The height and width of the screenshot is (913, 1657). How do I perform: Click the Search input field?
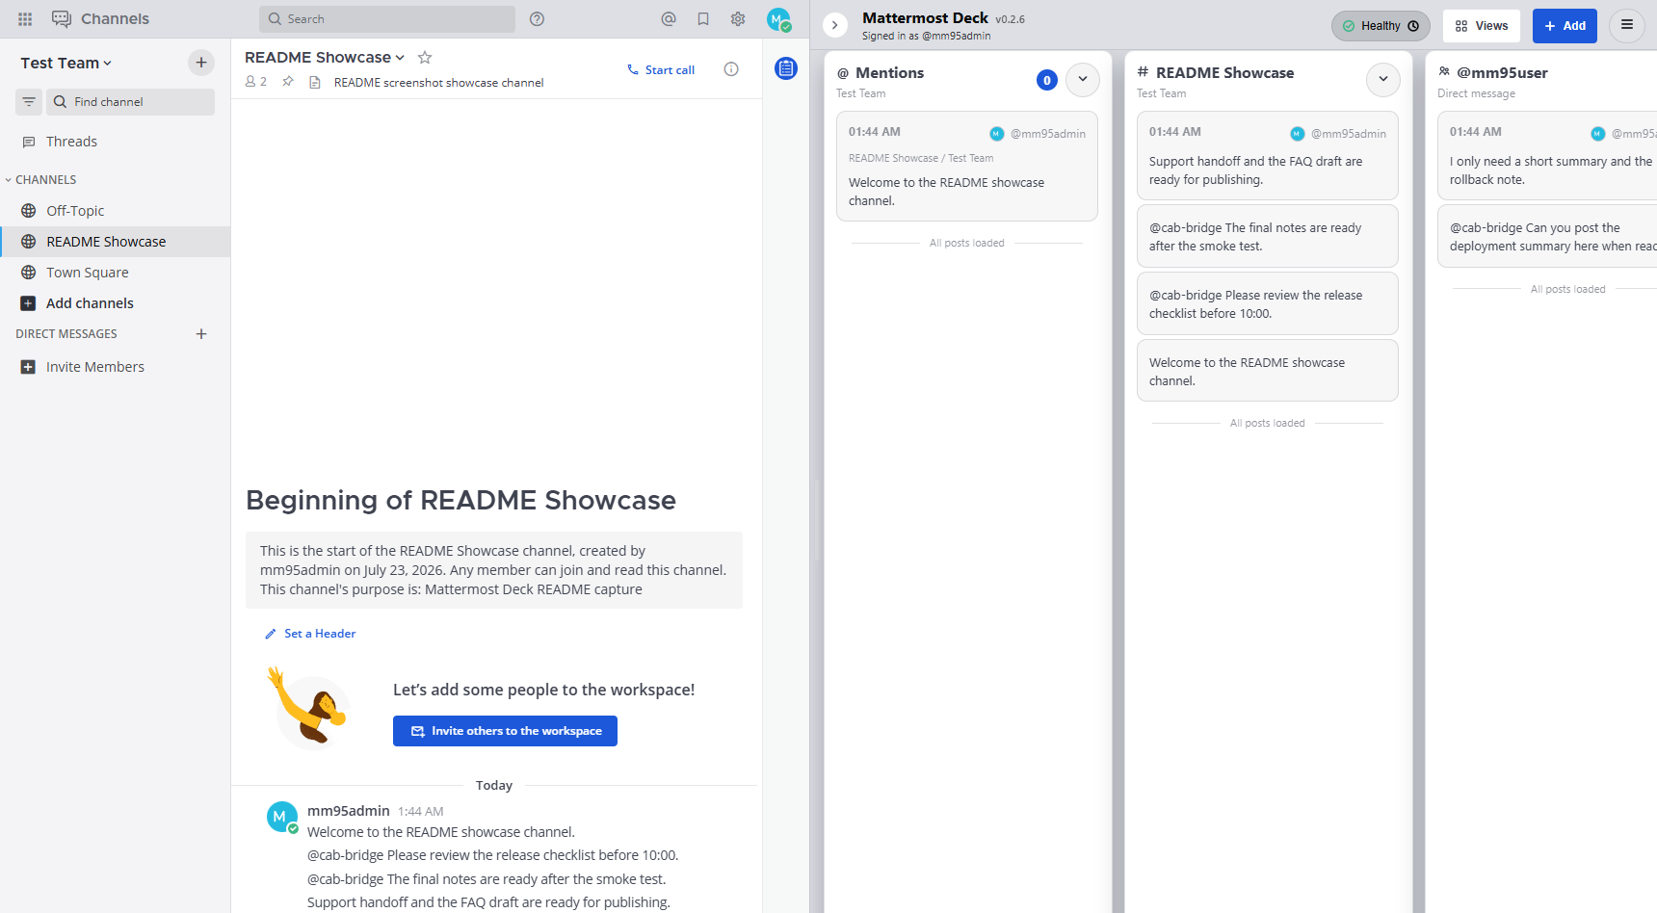tap(387, 19)
